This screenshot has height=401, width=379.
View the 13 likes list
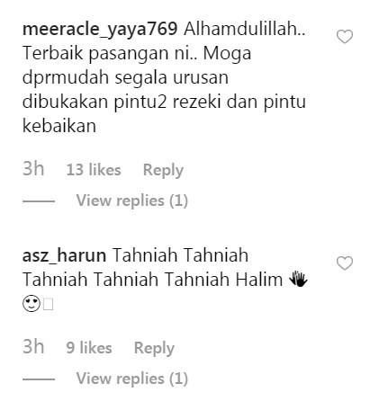(94, 170)
